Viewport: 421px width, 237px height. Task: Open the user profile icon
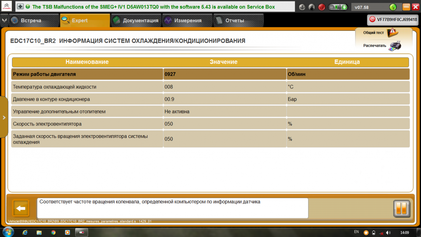coord(312,7)
